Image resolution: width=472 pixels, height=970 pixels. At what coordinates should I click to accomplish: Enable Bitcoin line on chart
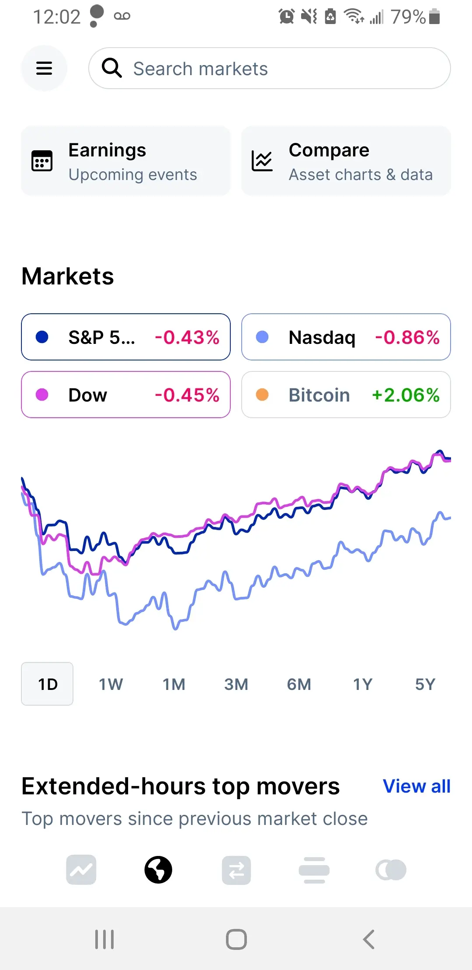tap(346, 395)
